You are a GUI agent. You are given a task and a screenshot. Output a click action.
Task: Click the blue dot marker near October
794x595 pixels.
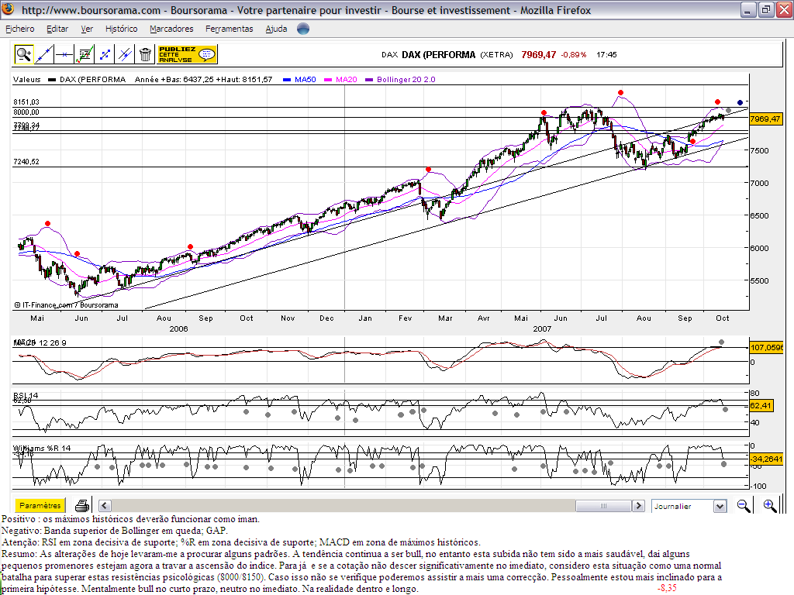740,103
